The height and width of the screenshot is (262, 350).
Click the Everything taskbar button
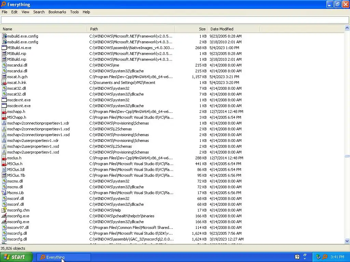(x=64, y=257)
